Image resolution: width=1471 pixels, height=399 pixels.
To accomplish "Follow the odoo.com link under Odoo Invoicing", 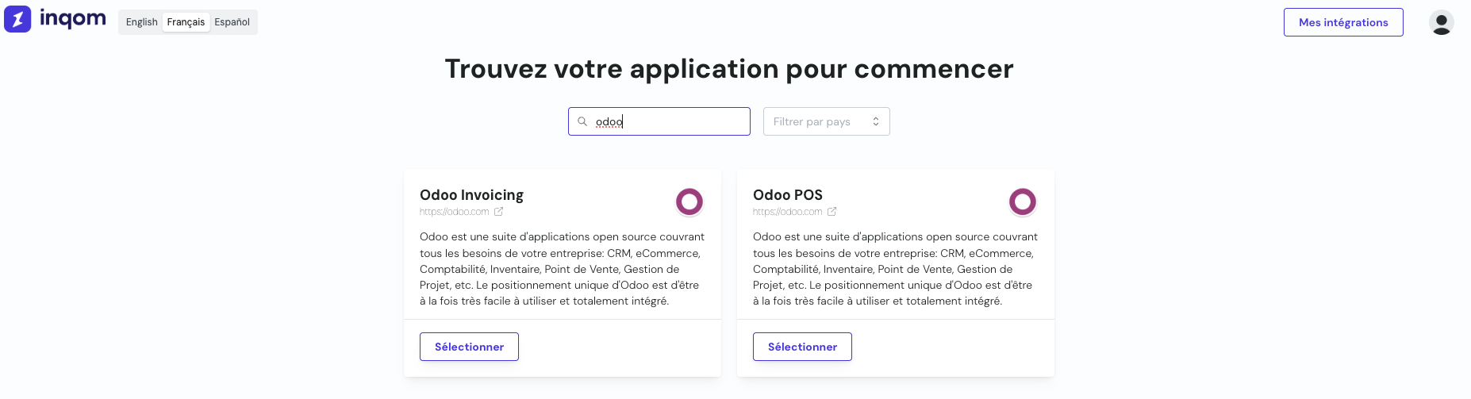I will [454, 212].
